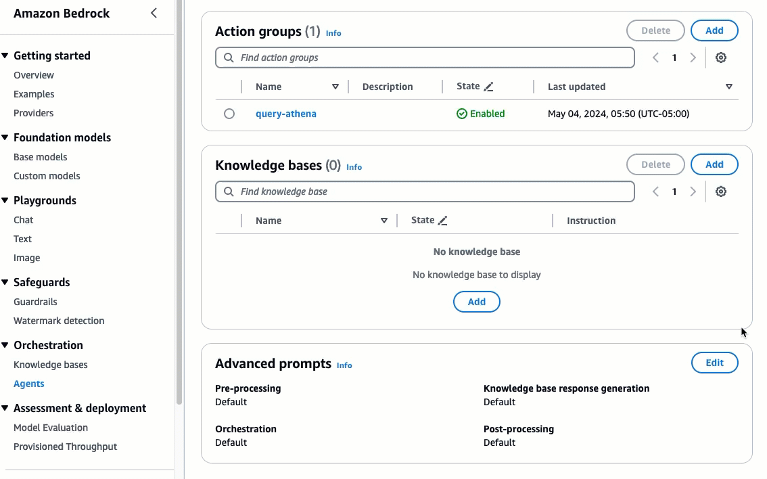Go to previous page in Knowledge bases
Screen dimensions: 767x479
(655, 191)
